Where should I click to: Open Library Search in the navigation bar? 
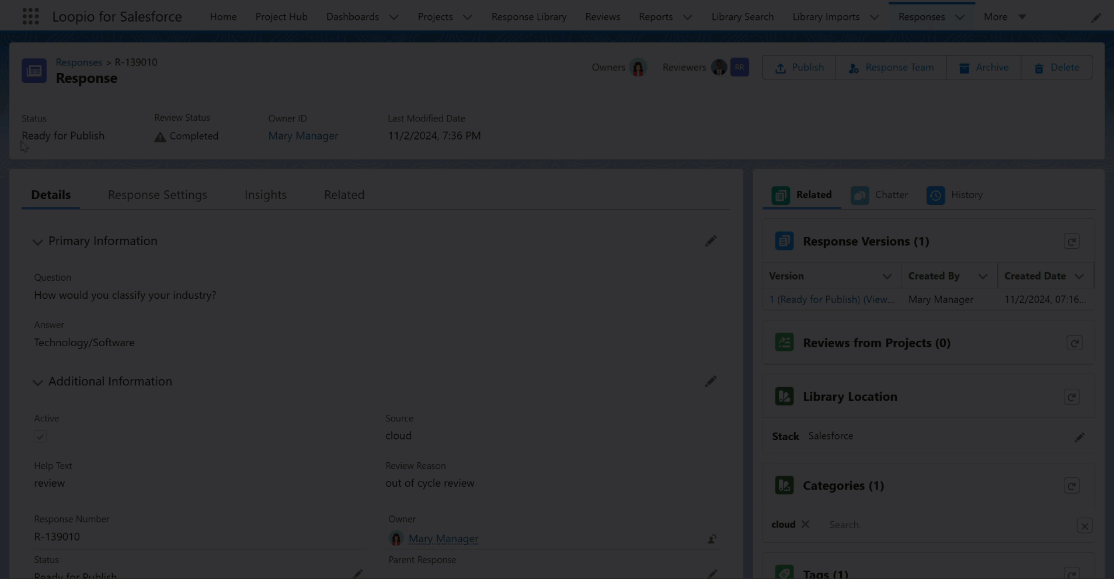pos(743,17)
